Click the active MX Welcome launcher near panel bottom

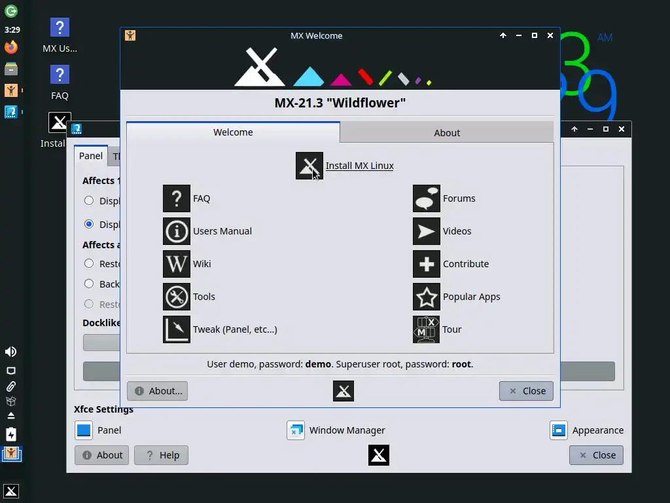pos(12,454)
